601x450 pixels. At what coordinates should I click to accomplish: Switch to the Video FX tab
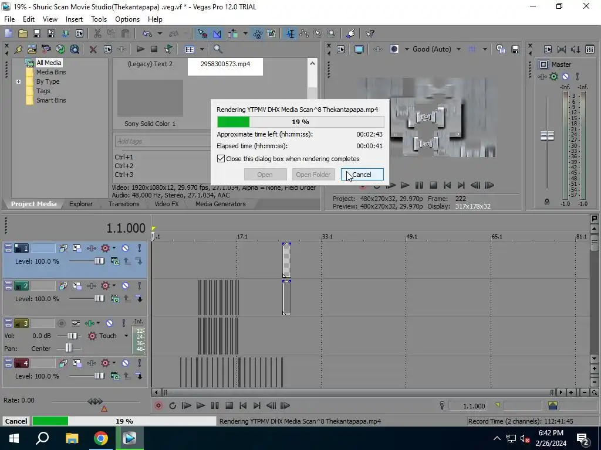(166, 204)
